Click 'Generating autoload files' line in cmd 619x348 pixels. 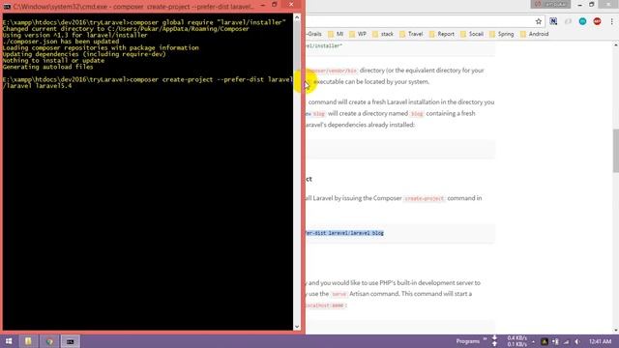(x=47, y=67)
